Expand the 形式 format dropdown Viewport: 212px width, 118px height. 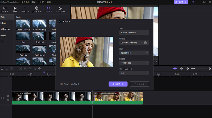point(134,53)
